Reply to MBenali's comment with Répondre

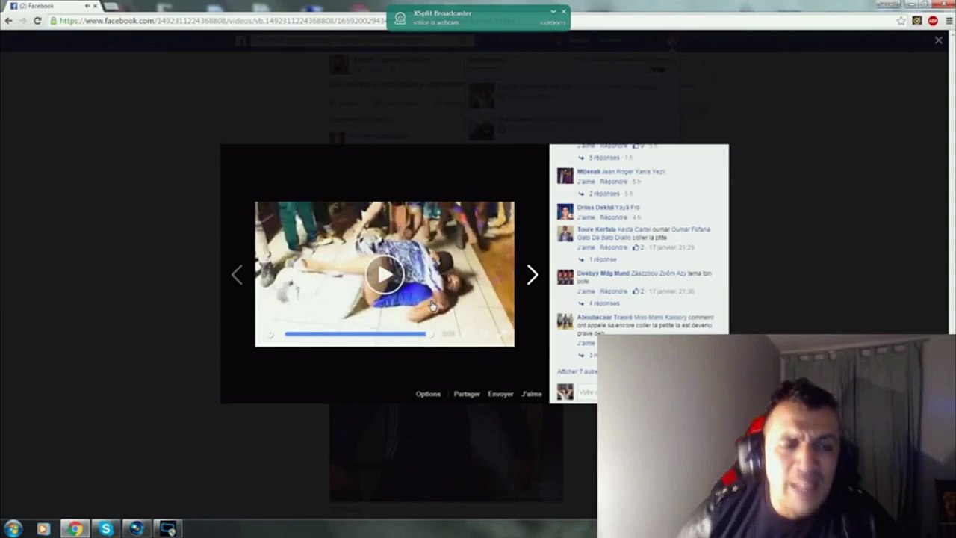613,182
